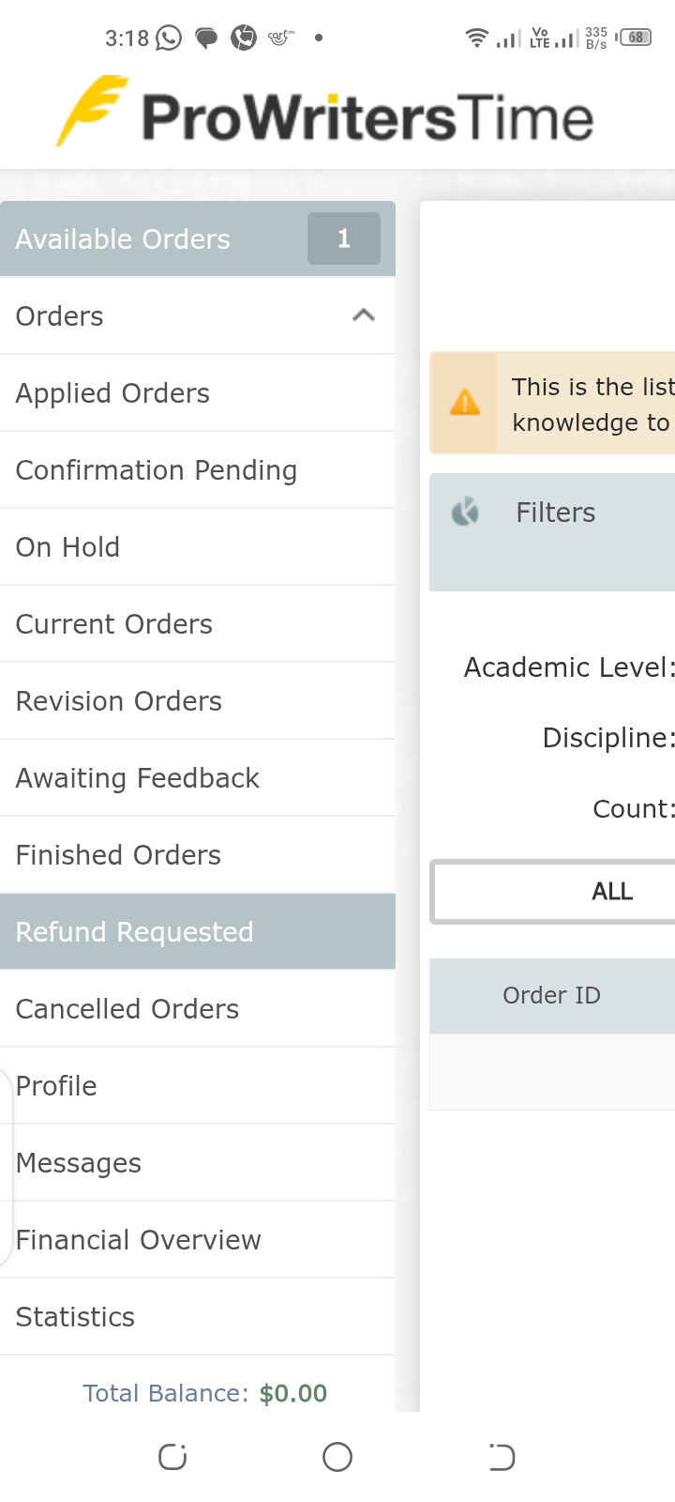
Task: Tap the WhatsApp status bar icon
Action: [x=169, y=38]
